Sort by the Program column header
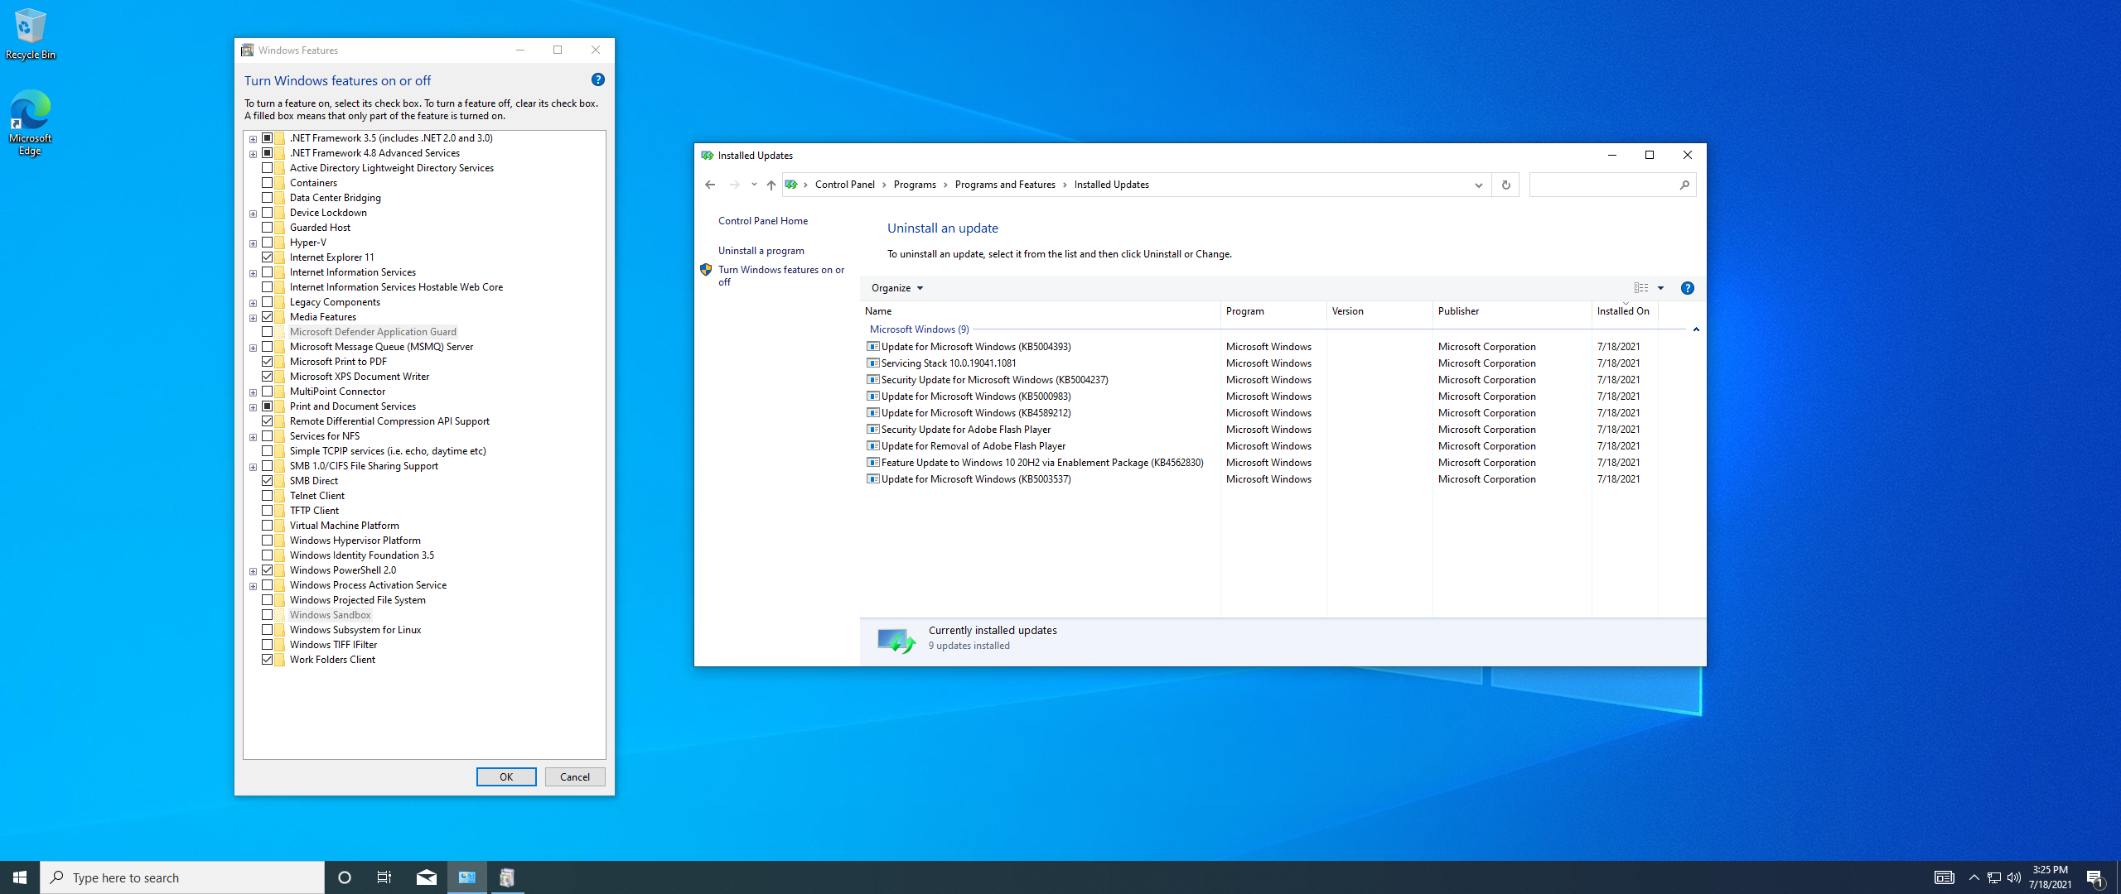 1273,311
